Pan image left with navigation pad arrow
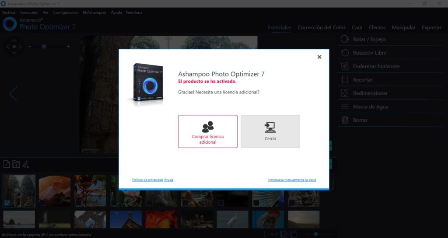This screenshot has width=448, height=238. coord(8,46)
